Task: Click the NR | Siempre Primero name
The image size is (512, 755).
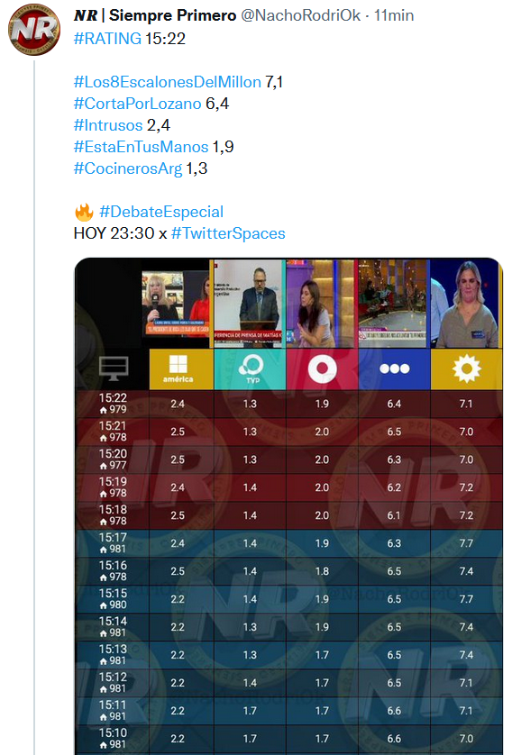Action: point(155,15)
